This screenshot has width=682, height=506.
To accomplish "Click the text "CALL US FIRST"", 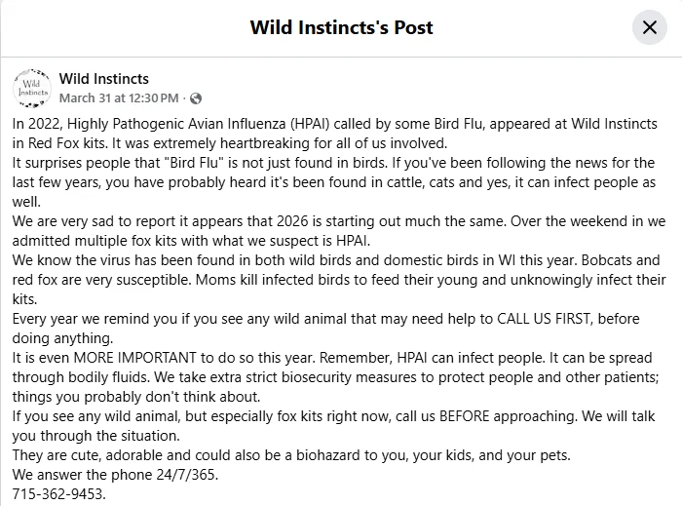I will [545, 319].
